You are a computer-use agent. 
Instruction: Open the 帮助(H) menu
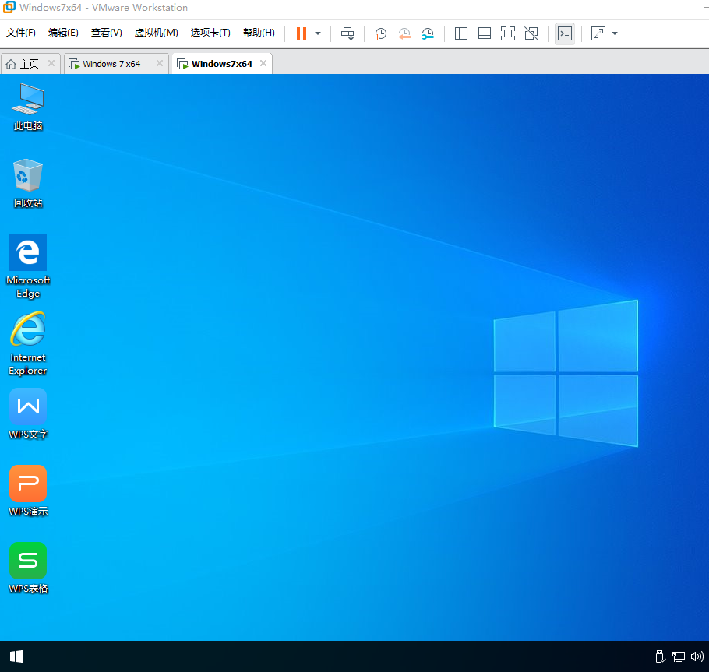pyautogui.click(x=259, y=33)
